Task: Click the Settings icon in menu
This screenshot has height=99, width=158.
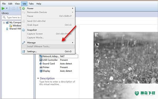Action: 24,51
